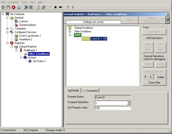This screenshot has height=134, width=172.
Task: Click the help question mark icon
Action: pyautogui.click(x=168, y=20)
